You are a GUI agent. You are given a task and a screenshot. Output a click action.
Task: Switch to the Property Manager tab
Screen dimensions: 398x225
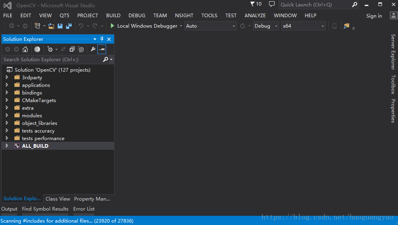[92, 199]
